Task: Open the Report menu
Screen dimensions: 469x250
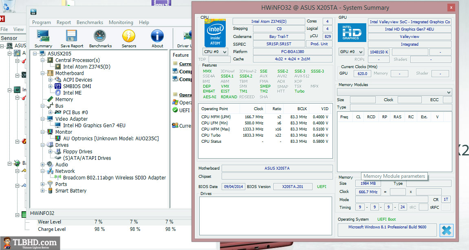Action: (x=64, y=22)
